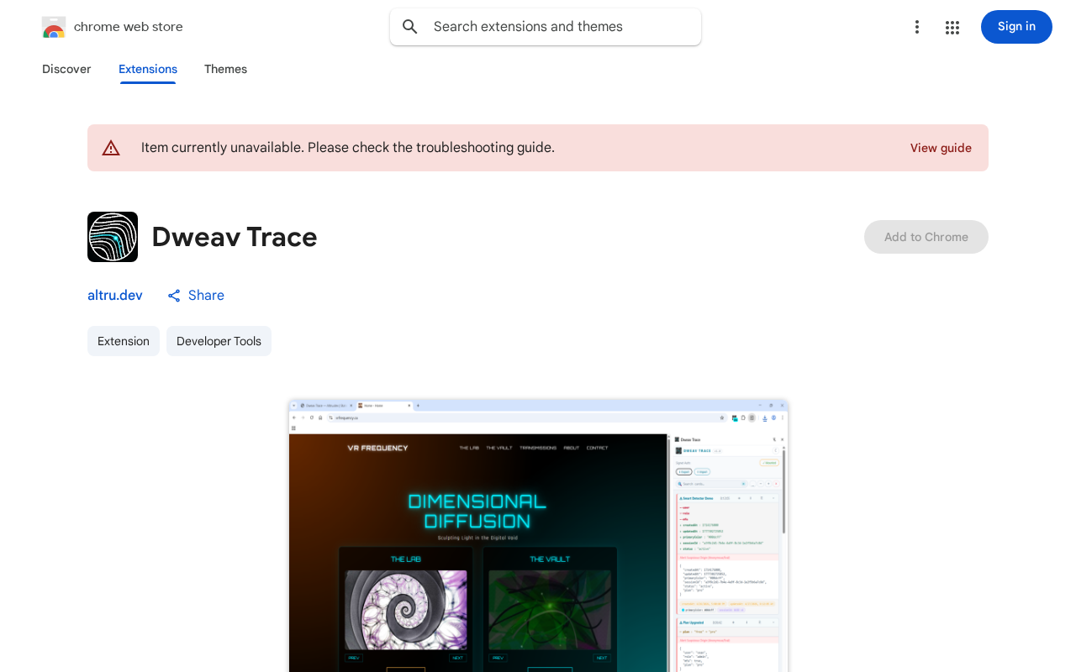Click the Sign in button
This screenshot has height=672, width=1076.
point(1016,27)
